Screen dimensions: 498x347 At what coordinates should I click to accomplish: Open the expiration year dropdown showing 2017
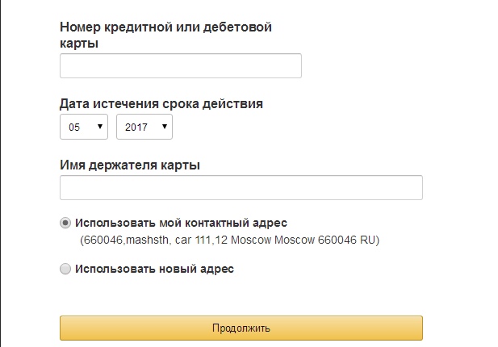pos(144,127)
